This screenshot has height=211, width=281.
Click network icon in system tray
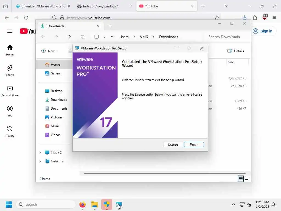(x=242, y=204)
